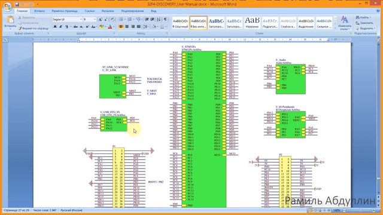Switch to the Вставка tab
This screenshot has width=383, height=215.
pos(39,11)
